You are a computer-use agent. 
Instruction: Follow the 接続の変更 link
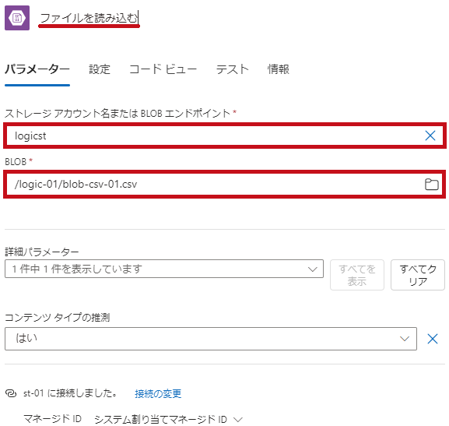tap(158, 393)
